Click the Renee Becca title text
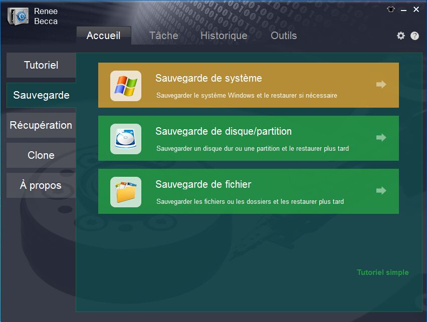The height and width of the screenshot is (322, 427). point(46,17)
